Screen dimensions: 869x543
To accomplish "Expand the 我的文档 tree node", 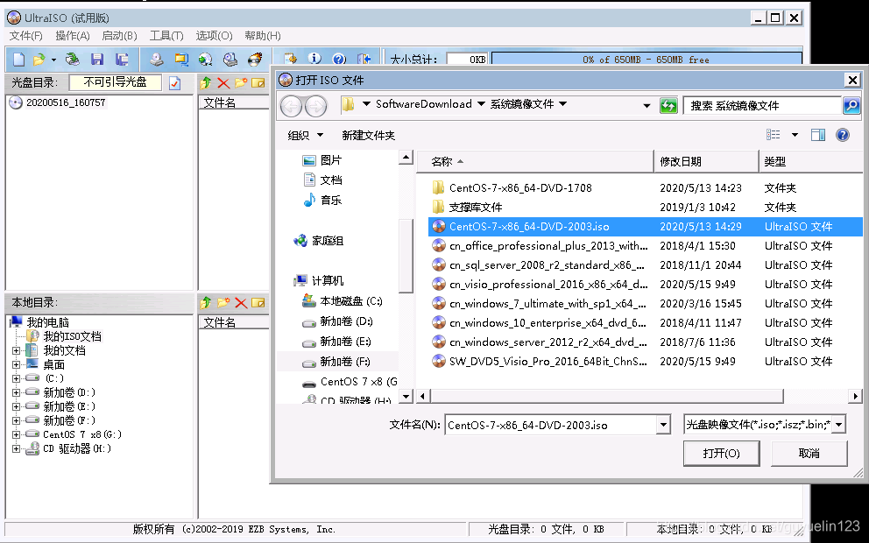I will pyautogui.click(x=16, y=350).
